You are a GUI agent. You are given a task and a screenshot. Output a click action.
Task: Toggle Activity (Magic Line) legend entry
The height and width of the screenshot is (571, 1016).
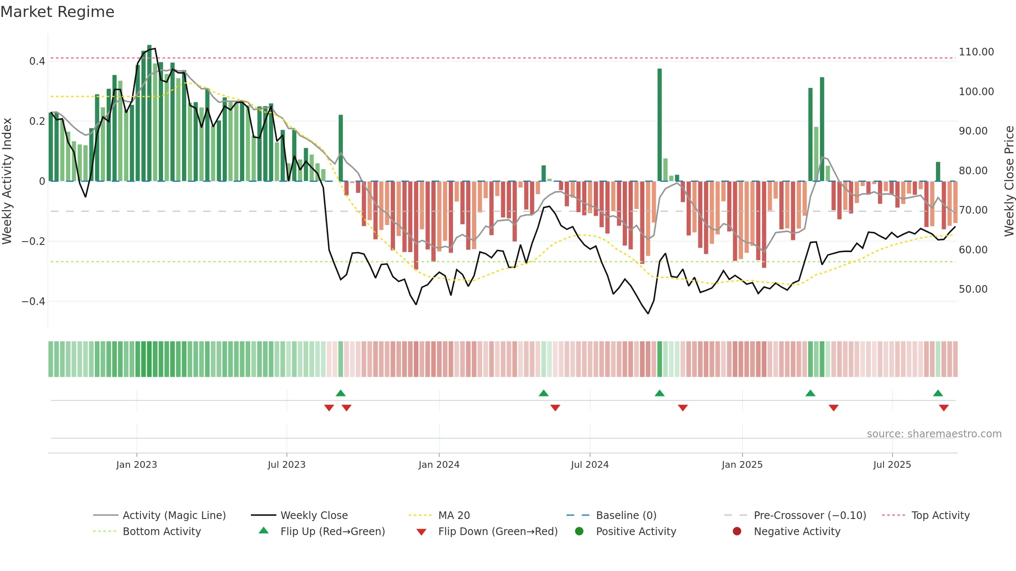tap(160, 515)
